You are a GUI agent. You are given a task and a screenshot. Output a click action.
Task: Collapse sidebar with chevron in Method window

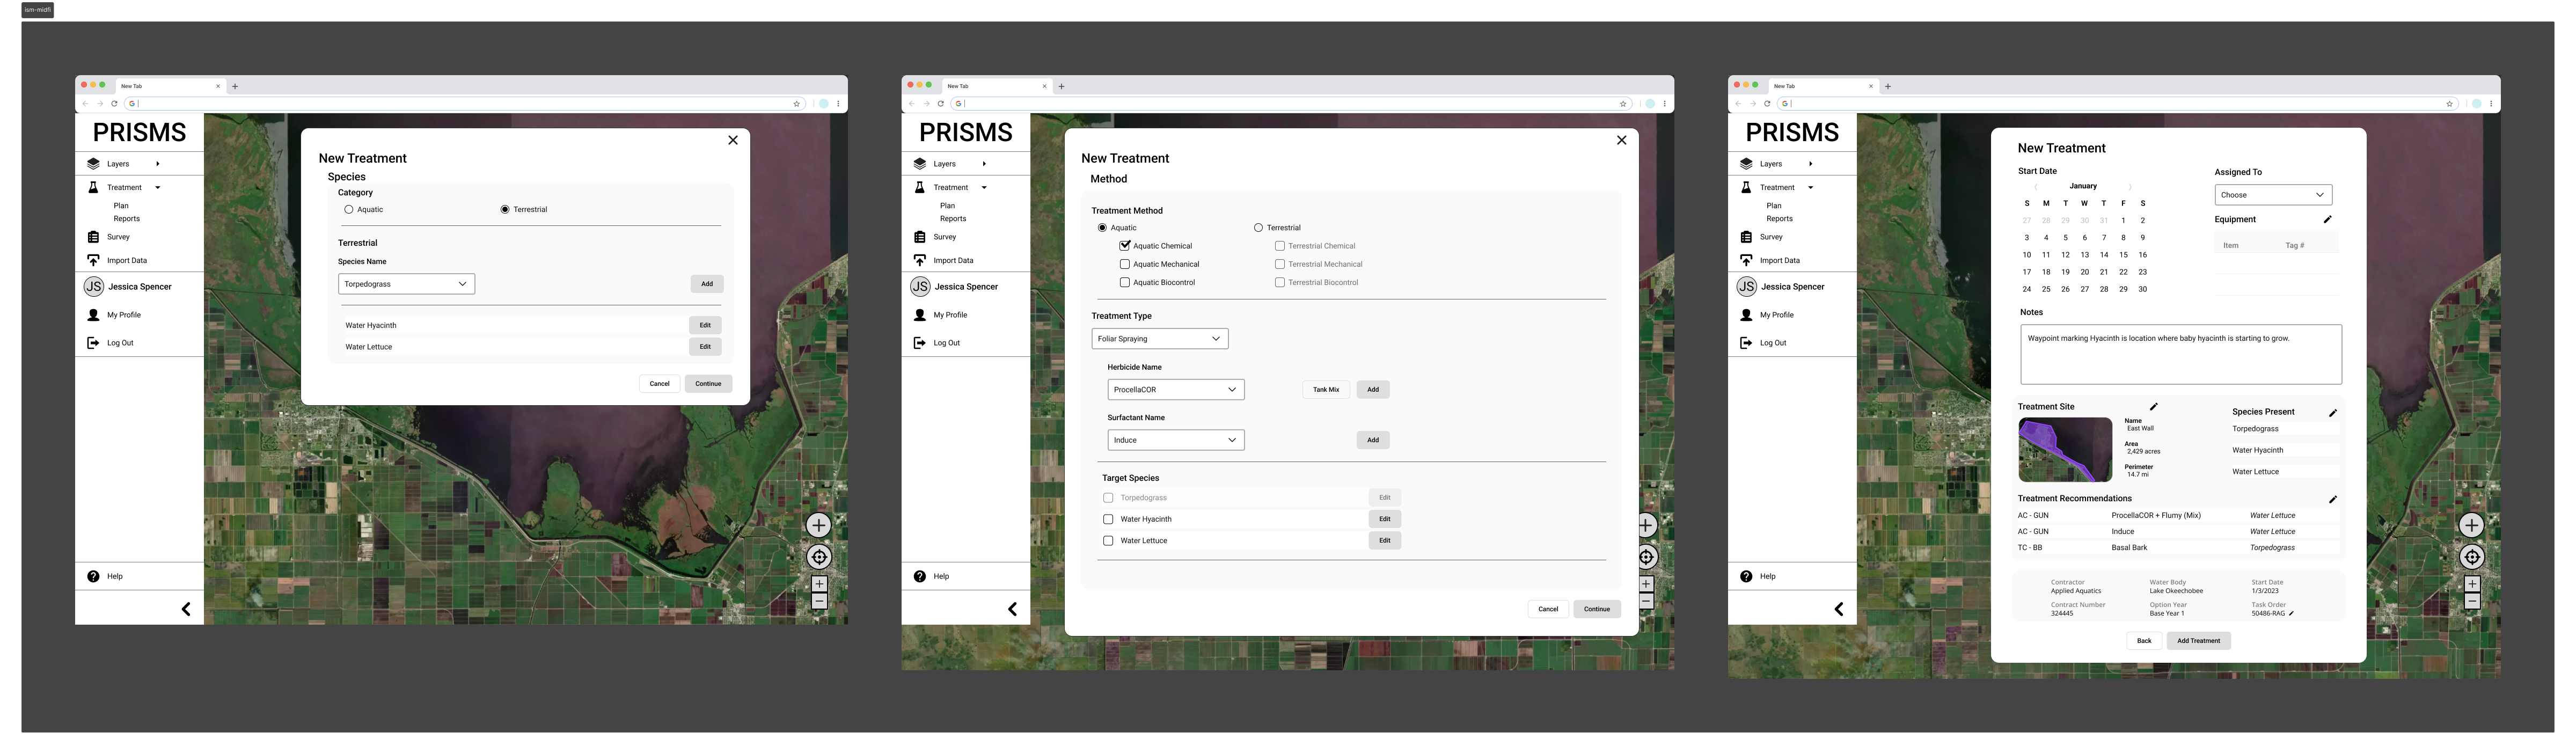click(x=1012, y=609)
